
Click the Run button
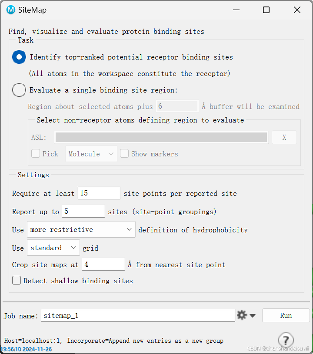coord(286,315)
